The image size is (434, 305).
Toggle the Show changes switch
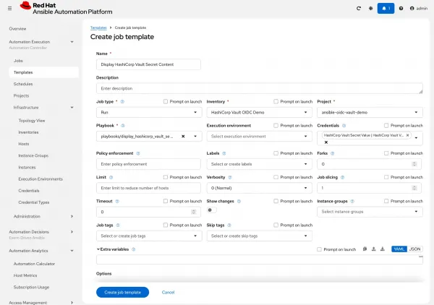(212, 210)
